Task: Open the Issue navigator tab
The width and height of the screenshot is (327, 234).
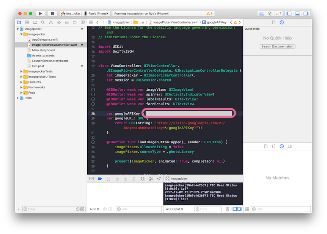Action: (x=51, y=22)
